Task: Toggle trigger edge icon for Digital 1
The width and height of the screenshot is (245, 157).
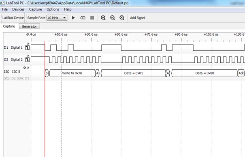Action: tap(28, 47)
